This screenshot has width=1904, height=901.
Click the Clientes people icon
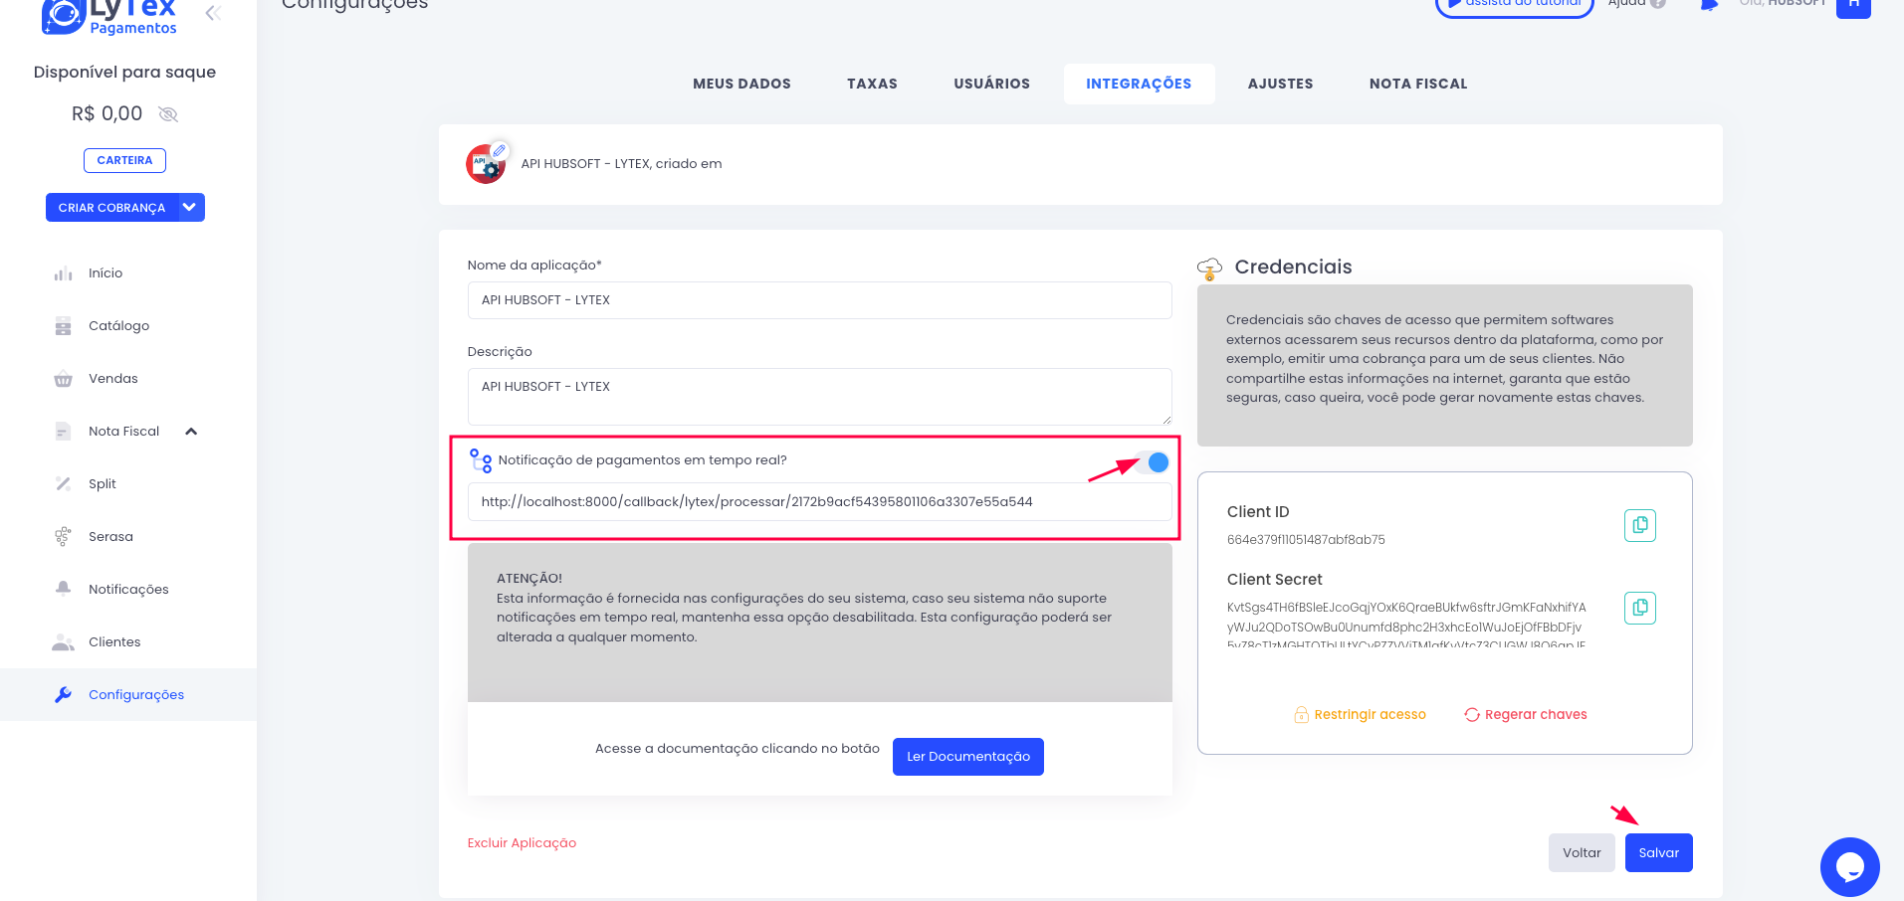pos(64,642)
